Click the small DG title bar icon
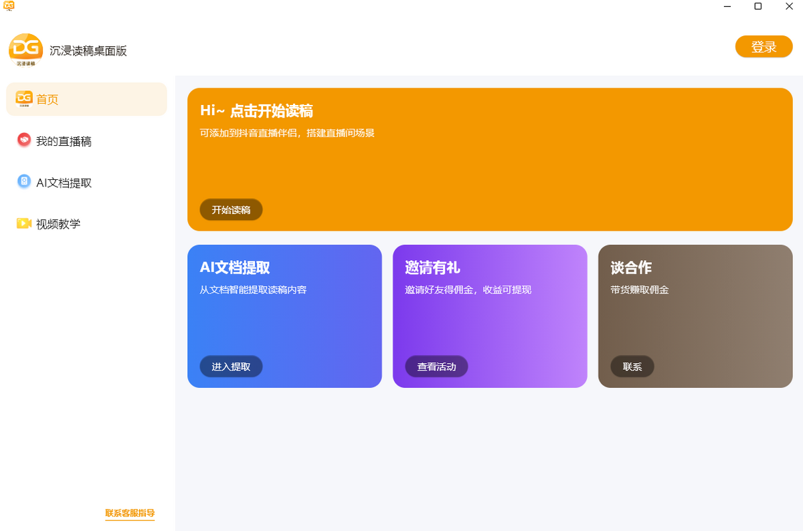This screenshot has width=803, height=531. (9, 6)
